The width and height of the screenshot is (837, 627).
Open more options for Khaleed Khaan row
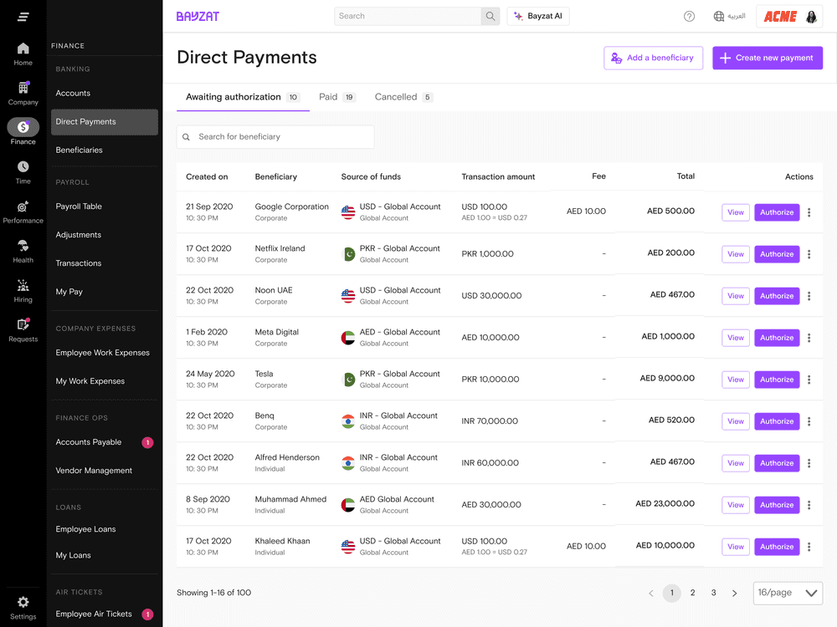pos(809,547)
